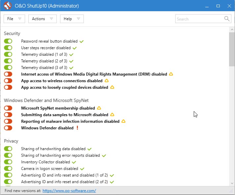Enable DRM internet access disabled switch
Screen dimensions: 235x195
(x=8, y=74)
